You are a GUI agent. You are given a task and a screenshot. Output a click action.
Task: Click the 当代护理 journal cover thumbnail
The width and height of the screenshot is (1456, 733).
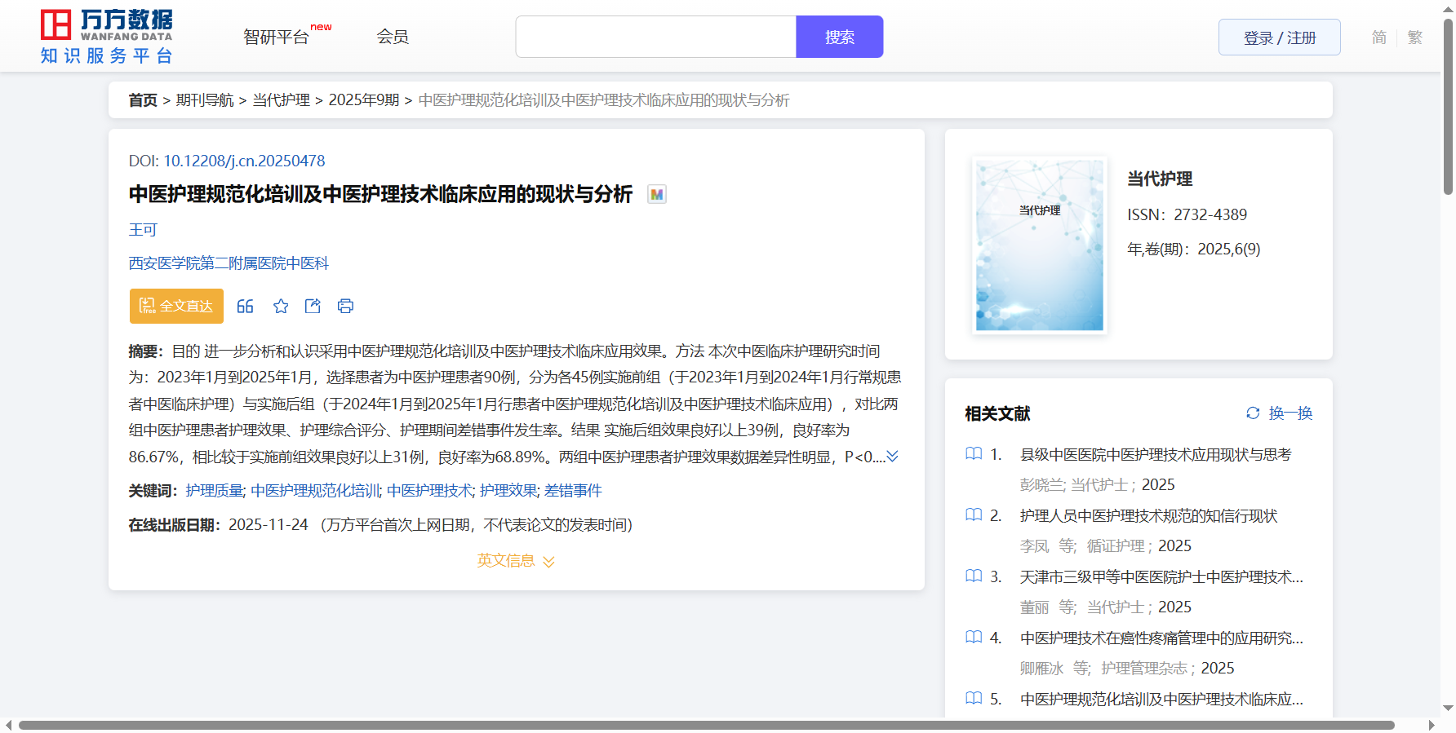point(1039,245)
